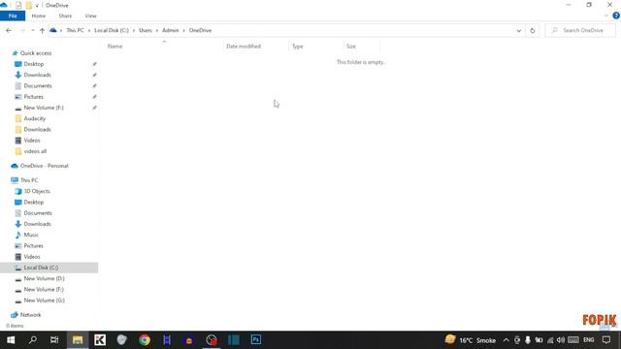Select Quick access in navigation pane
Viewport: 621px width, 349px height.
point(36,53)
